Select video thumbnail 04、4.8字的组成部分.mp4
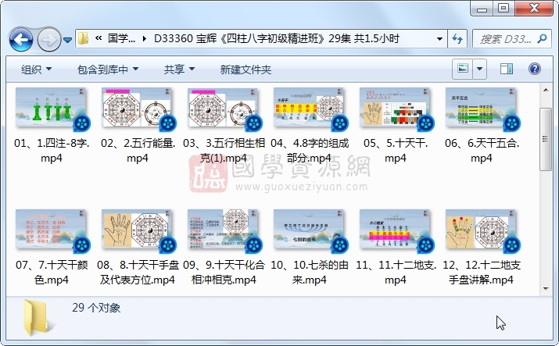559x346 pixels. 310,109
